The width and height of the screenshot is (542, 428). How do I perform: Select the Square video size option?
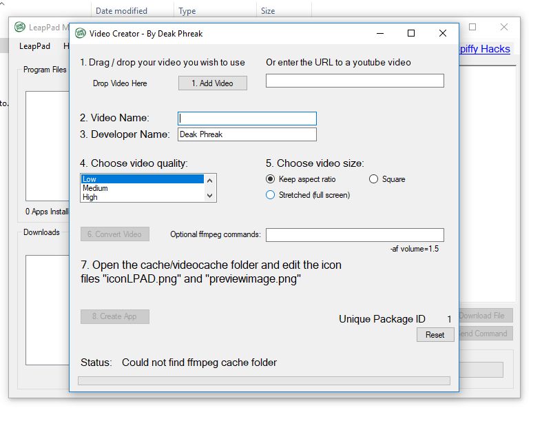pos(374,179)
